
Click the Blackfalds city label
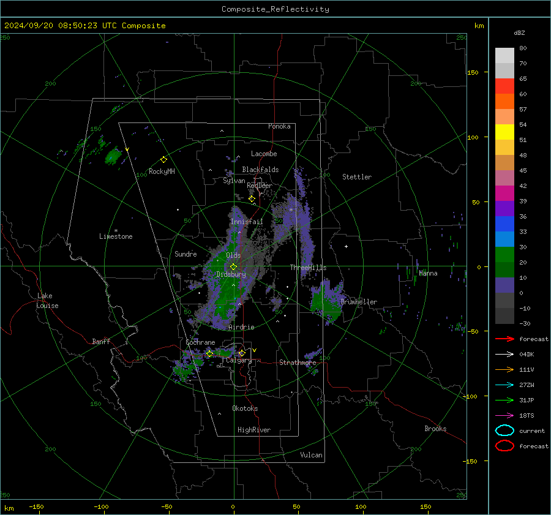tap(260, 170)
